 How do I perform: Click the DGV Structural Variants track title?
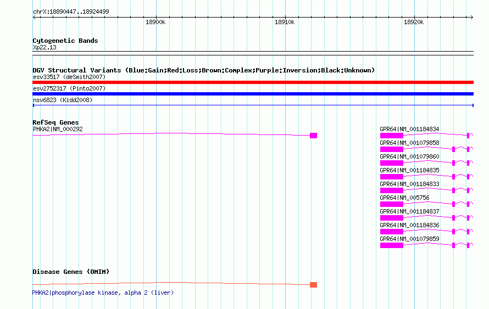tap(204, 70)
